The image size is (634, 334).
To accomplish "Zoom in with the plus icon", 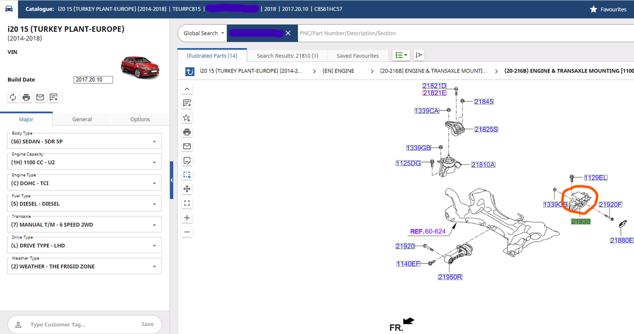I will point(187,217).
